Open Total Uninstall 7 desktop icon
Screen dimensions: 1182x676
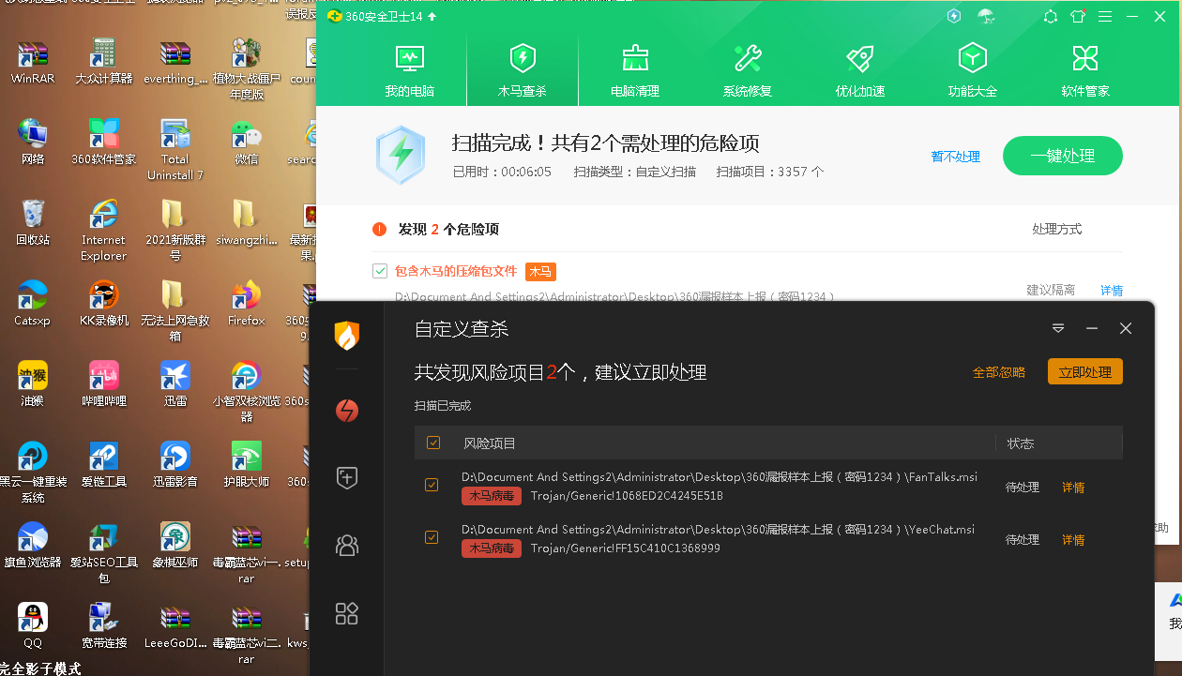pyautogui.click(x=175, y=150)
